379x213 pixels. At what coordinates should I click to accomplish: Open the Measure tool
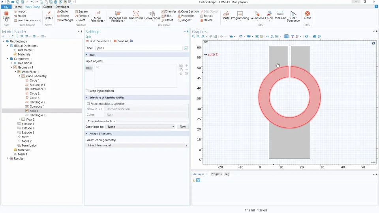[x=280, y=15]
